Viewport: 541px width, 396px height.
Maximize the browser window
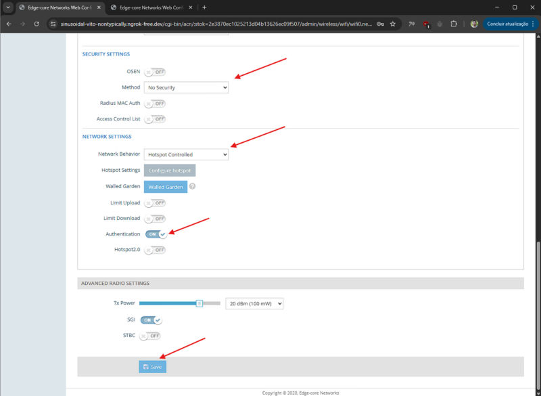coord(515,7)
